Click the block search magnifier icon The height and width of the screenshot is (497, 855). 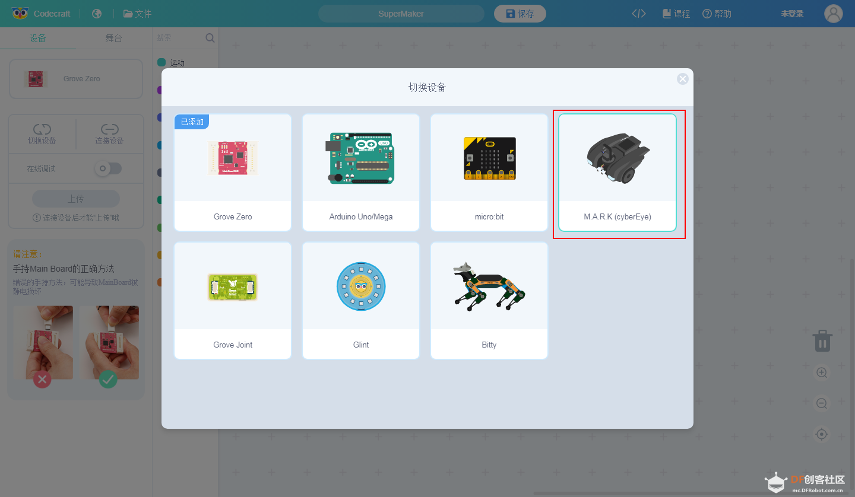(210, 38)
